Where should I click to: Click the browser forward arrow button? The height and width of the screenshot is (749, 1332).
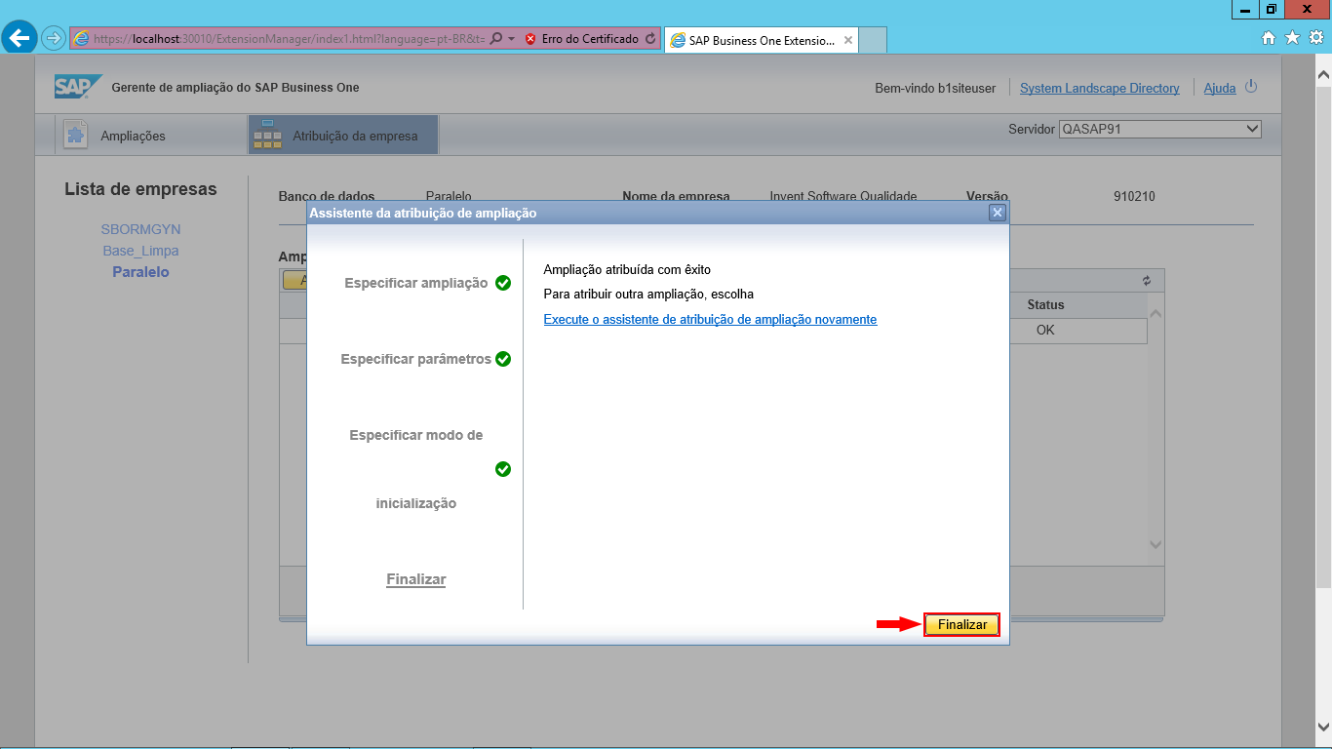53,39
